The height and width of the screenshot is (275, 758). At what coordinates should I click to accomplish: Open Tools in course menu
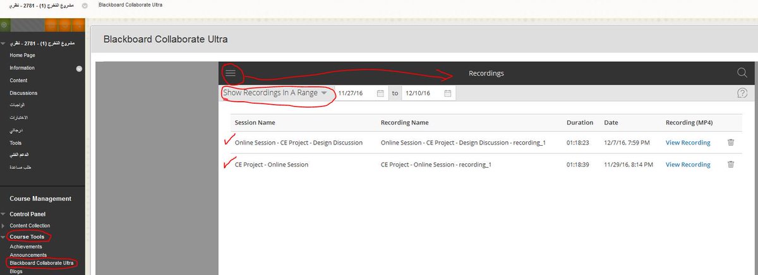tap(16, 143)
